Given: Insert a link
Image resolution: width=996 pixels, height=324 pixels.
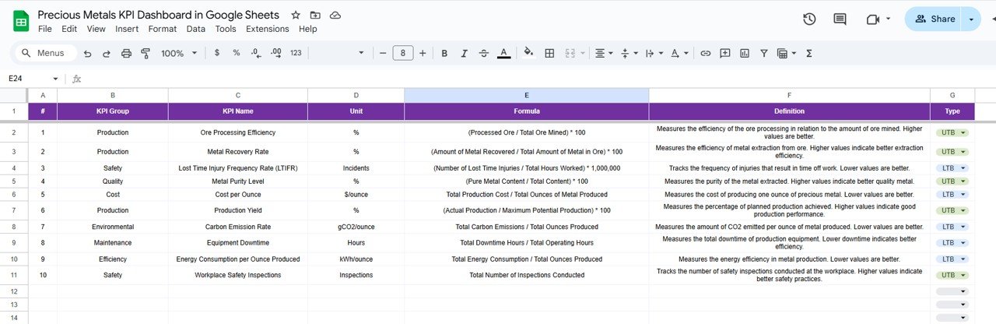Looking at the screenshot, I should 706,53.
